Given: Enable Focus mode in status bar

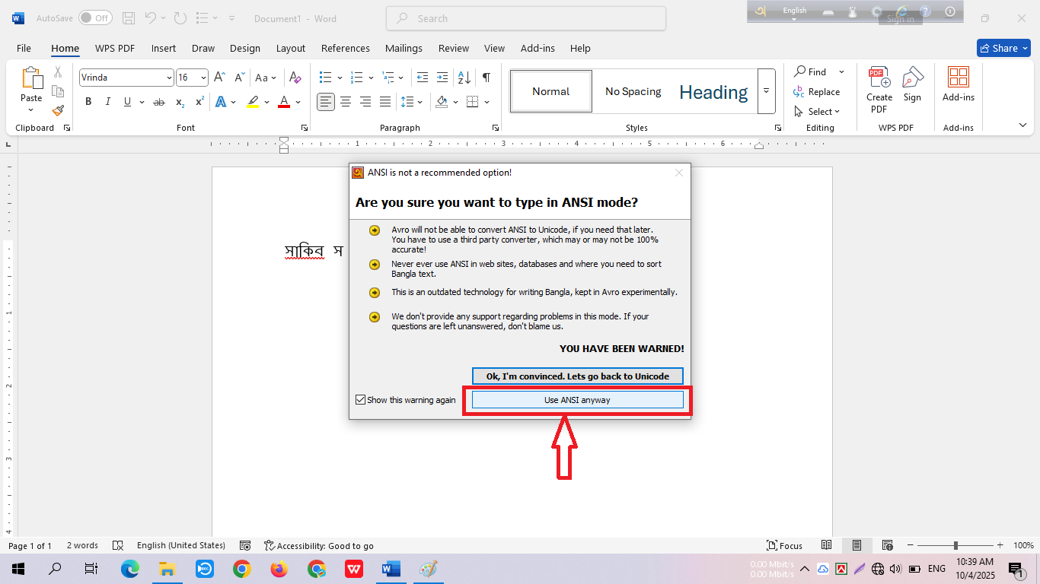Looking at the screenshot, I should tap(784, 545).
